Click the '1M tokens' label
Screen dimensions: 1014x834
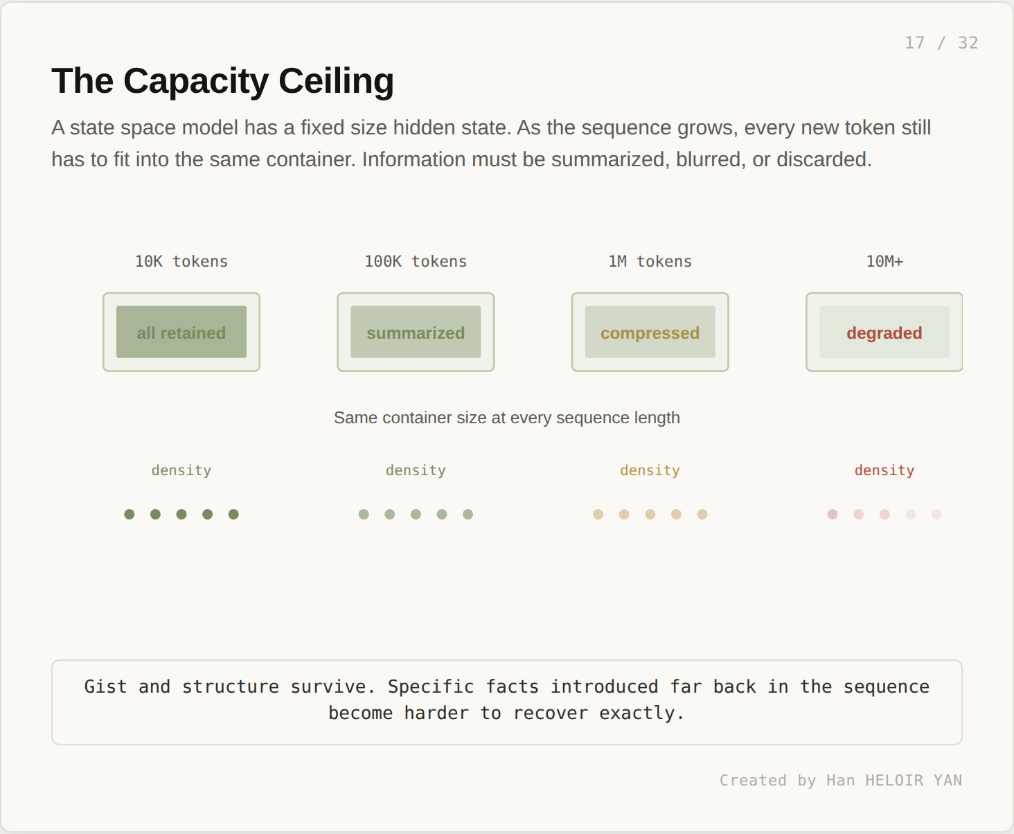pyautogui.click(x=650, y=261)
